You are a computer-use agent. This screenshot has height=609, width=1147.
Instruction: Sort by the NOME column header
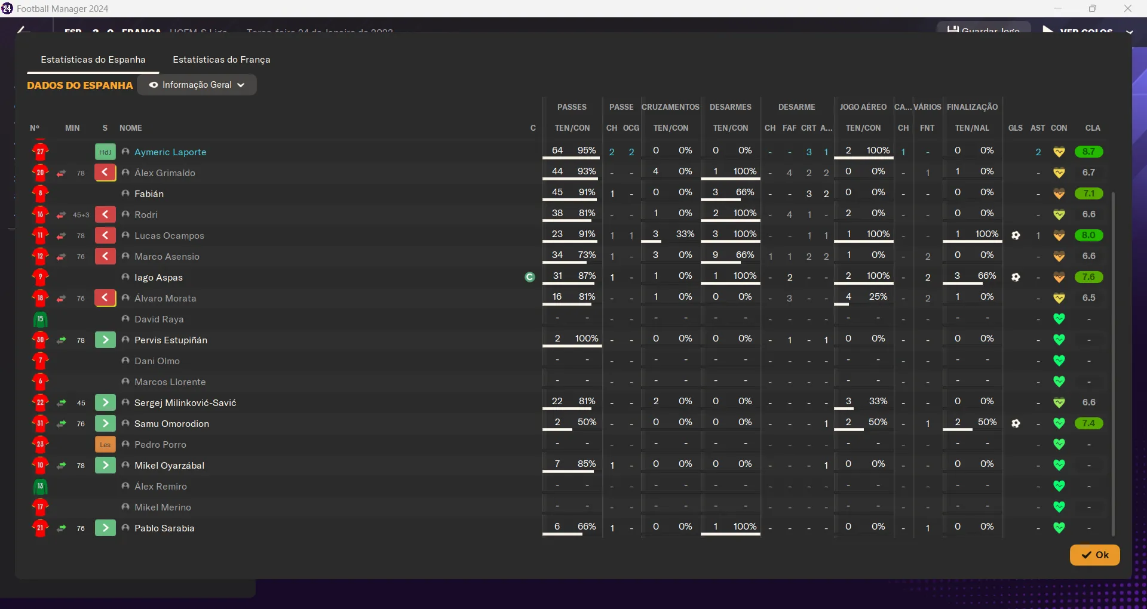131,128
